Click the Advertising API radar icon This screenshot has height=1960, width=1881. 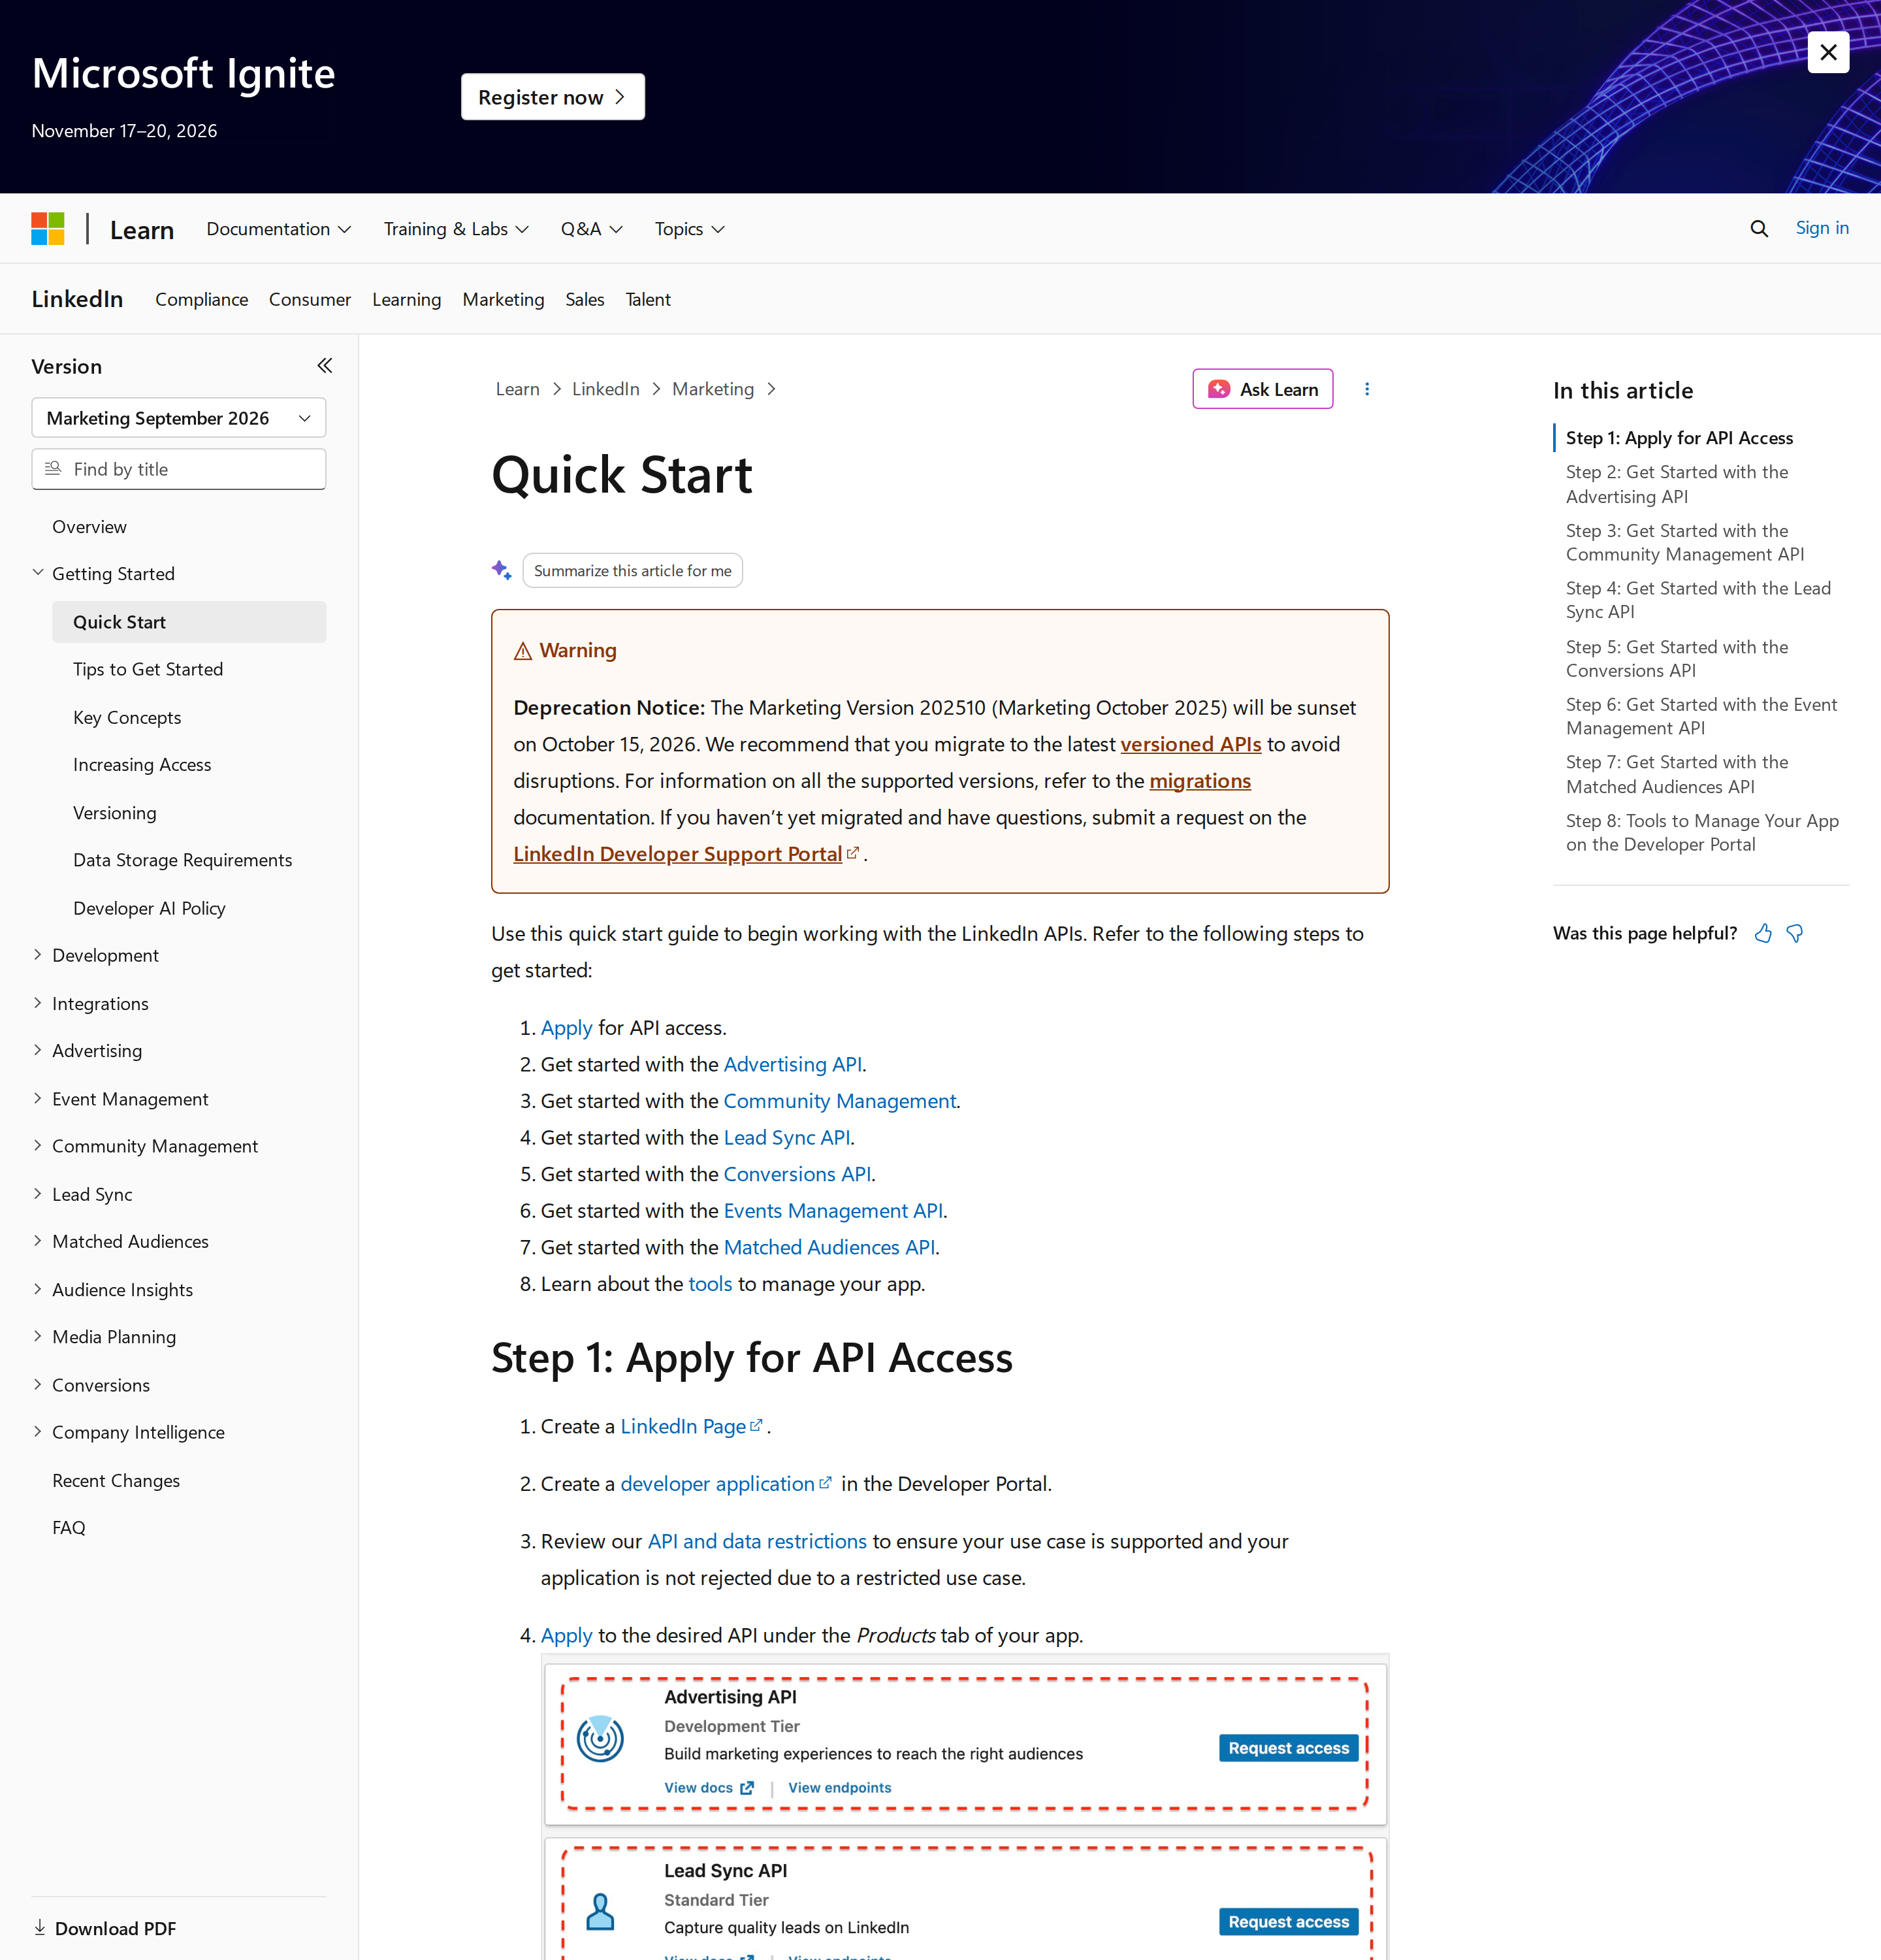(x=601, y=1738)
